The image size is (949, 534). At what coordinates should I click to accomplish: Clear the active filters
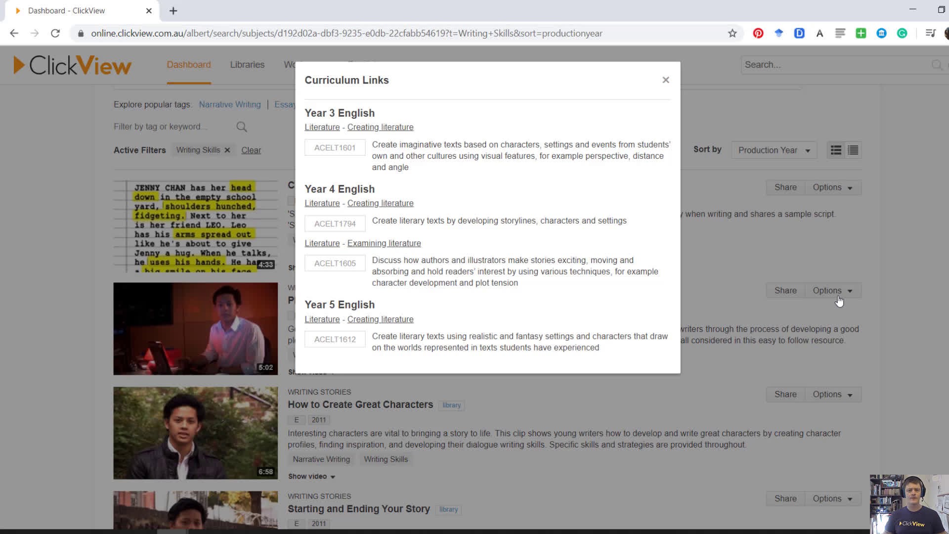point(251,150)
